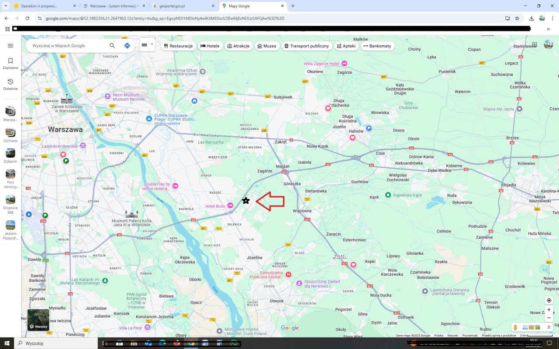The width and height of the screenshot is (559, 349).
Task: Open recent item Cichowo thumbnail
Action: pyautogui.click(x=10, y=132)
